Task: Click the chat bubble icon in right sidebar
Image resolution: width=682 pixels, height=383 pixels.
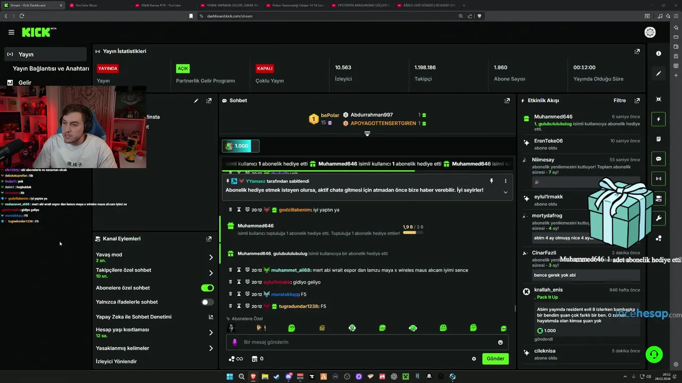Action: 659,159
